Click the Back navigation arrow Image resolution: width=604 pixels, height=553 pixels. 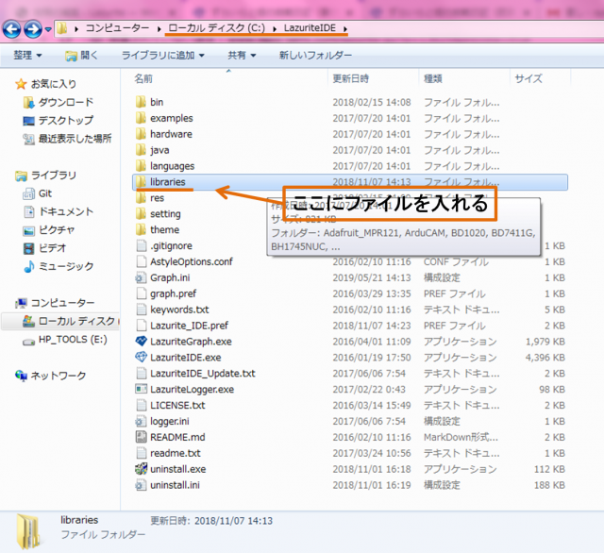(11, 29)
